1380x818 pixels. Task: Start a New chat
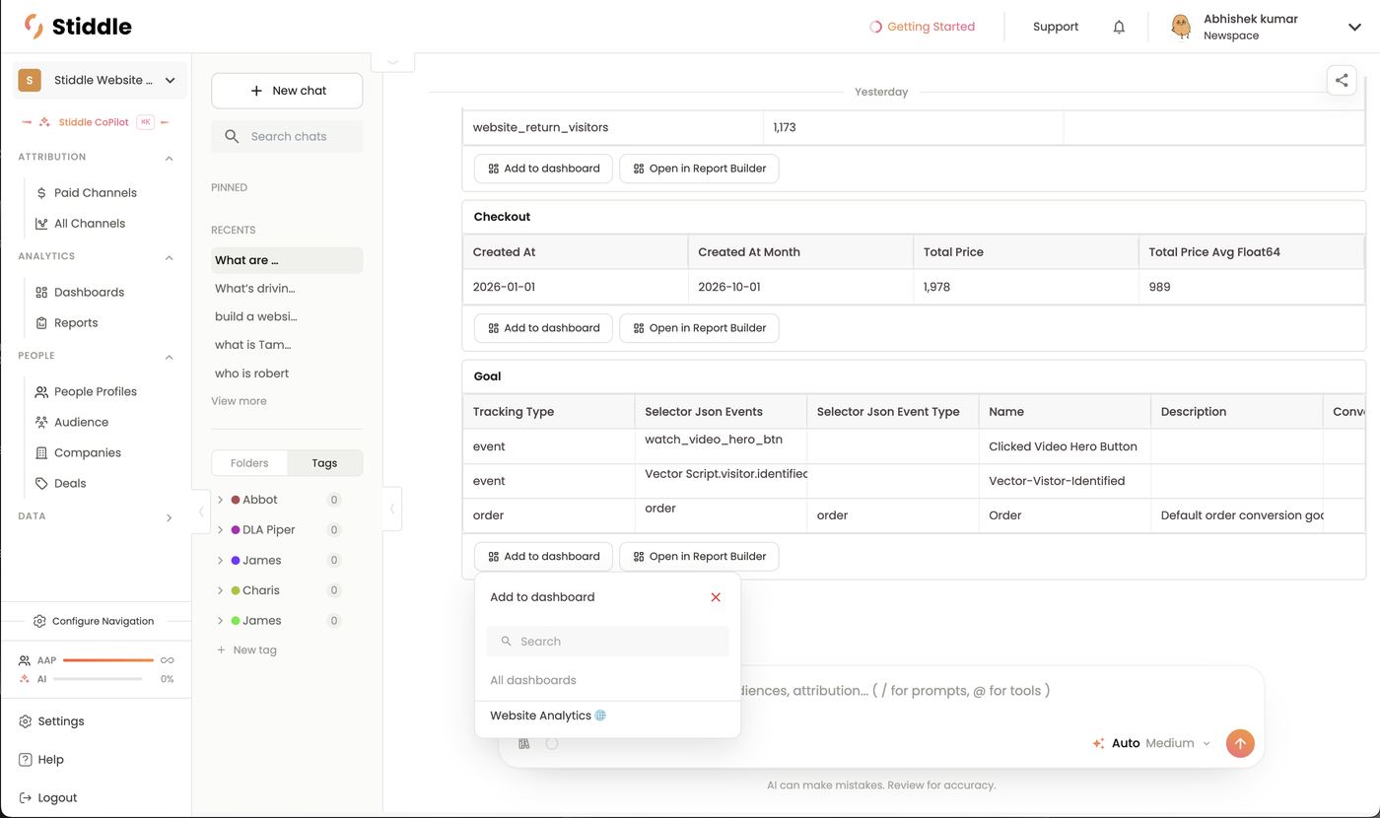click(287, 91)
